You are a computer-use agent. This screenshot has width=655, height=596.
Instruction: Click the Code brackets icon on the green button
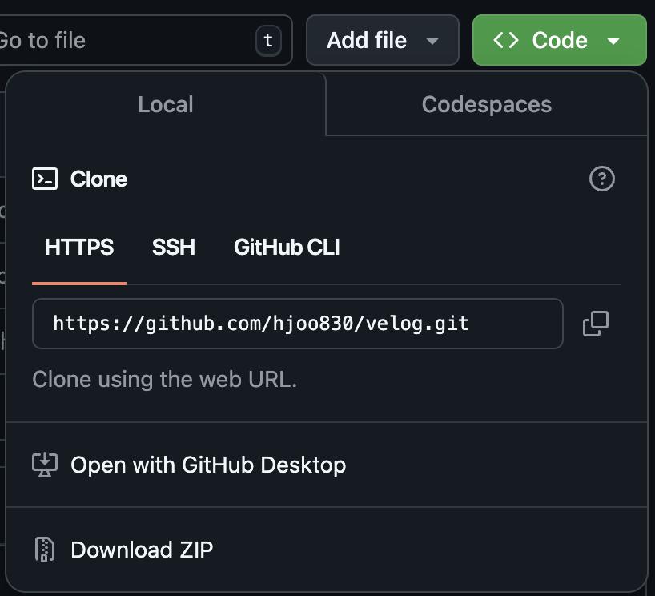click(507, 40)
